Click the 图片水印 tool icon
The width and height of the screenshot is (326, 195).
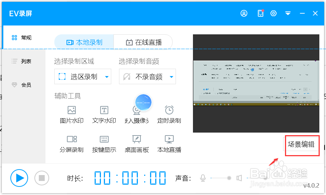point(72,110)
